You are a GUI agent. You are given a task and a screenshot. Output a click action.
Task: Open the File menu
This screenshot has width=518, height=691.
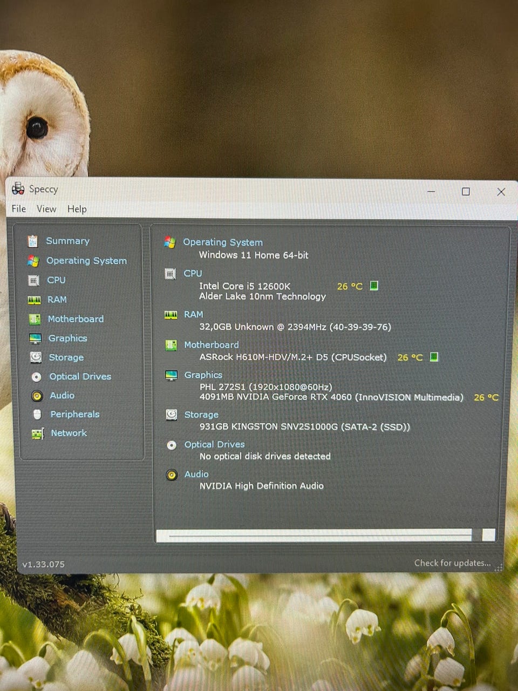pyautogui.click(x=19, y=209)
